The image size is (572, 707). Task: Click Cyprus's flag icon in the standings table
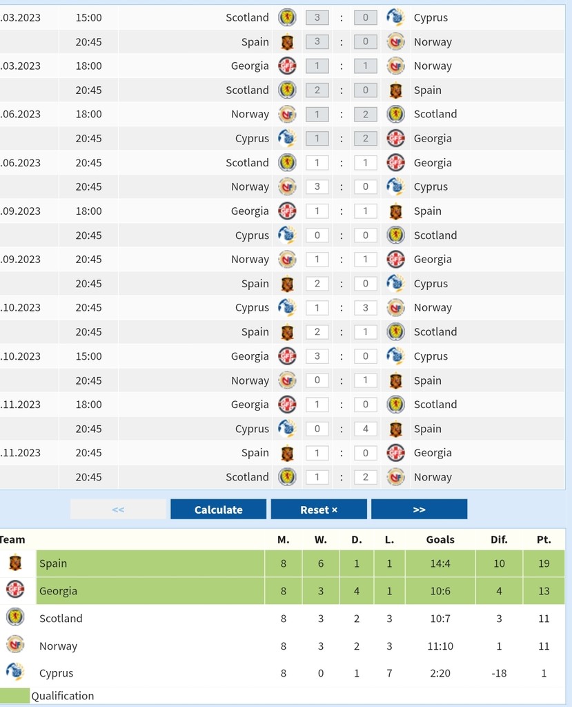[x=15, y=672]
